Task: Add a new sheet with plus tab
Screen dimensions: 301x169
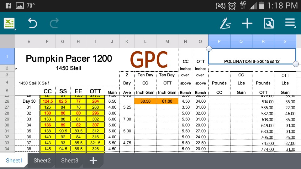Action: point(93,161)
